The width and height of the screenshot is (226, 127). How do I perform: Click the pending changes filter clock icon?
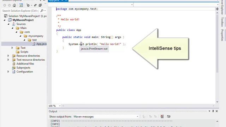pyautogui.click(x=28, y=6)
